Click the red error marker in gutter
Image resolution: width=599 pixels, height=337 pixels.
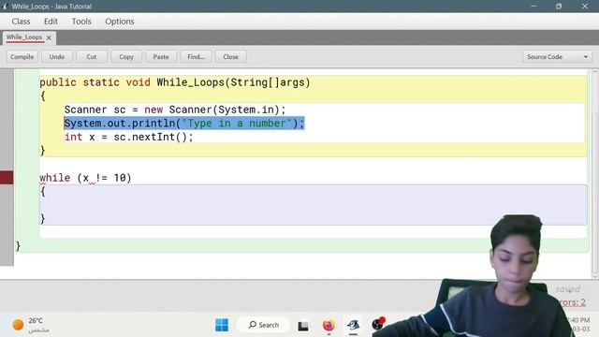[7, 178]
